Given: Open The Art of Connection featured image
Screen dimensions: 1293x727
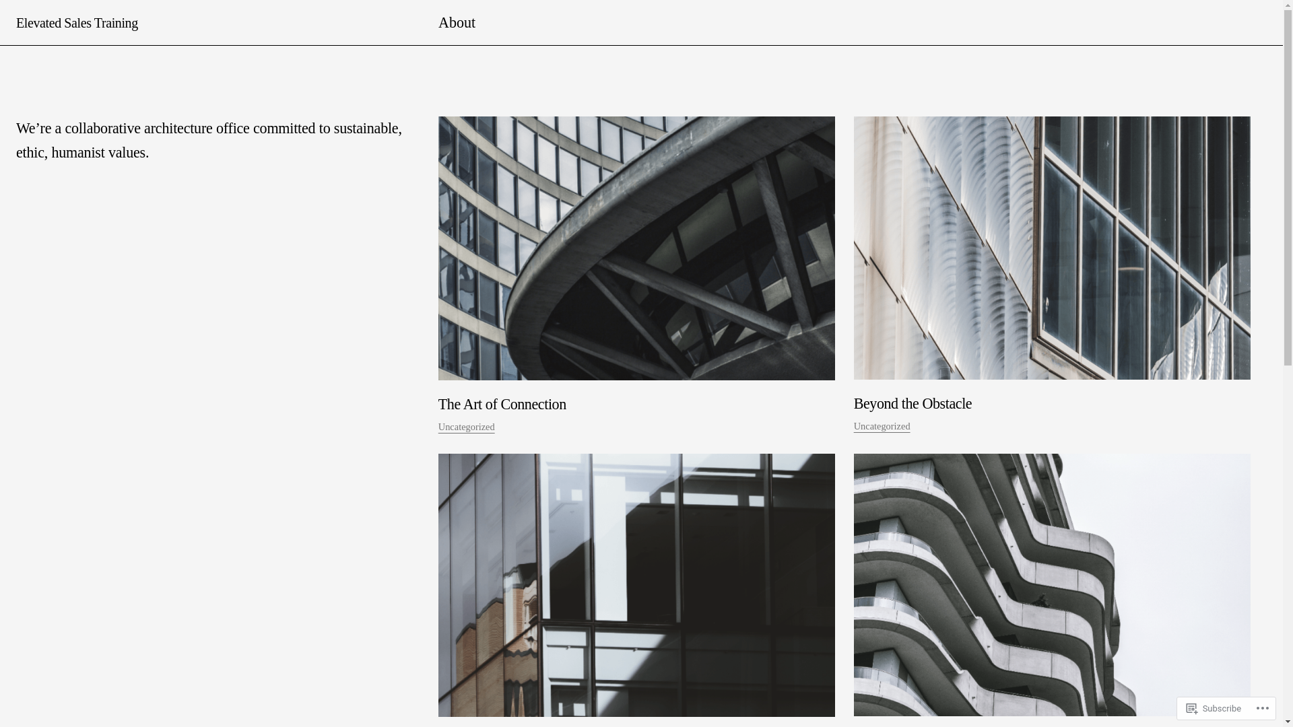Looking at the screenshot, I should [636, 248].
